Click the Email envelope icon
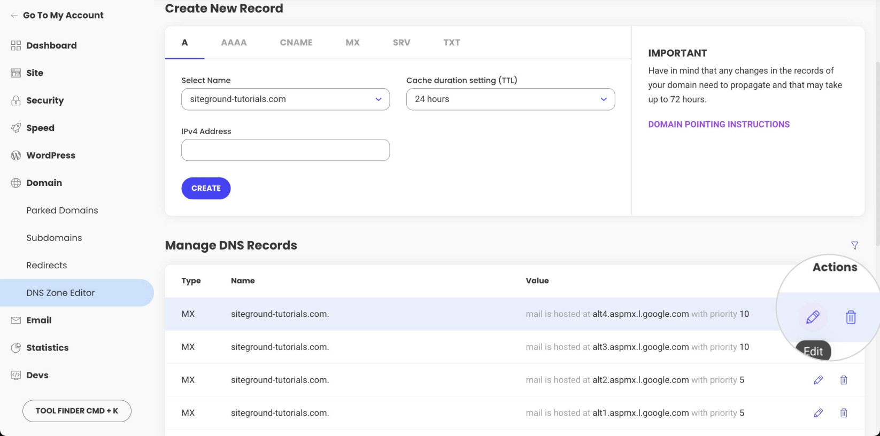The image size is (880, 436). coord(16,320)
